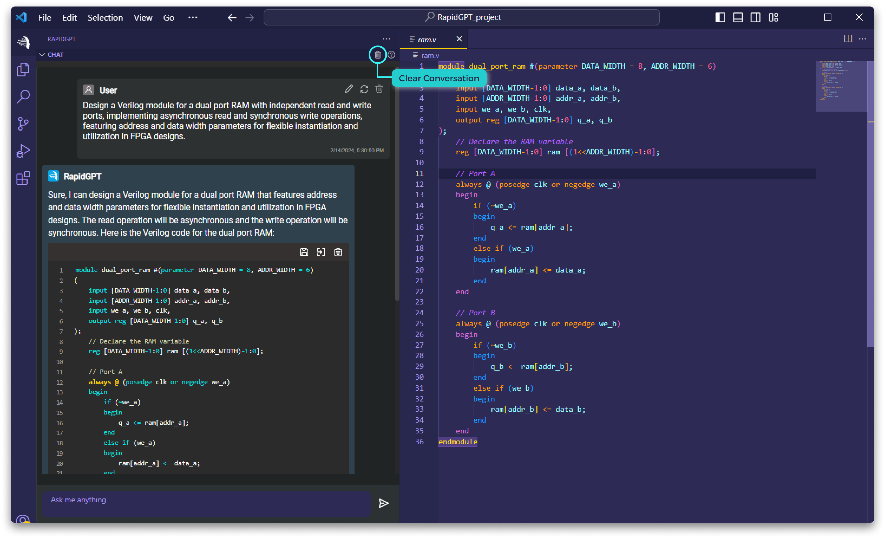Save the generated code block to file
Viewport: 885px width, 538px height.
[x=304, y=252]
